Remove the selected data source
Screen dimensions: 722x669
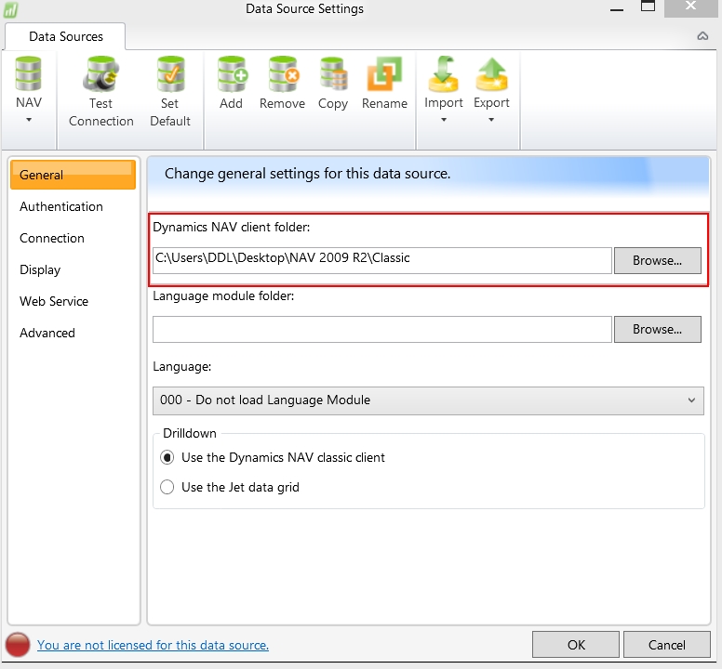coord(282,83)
